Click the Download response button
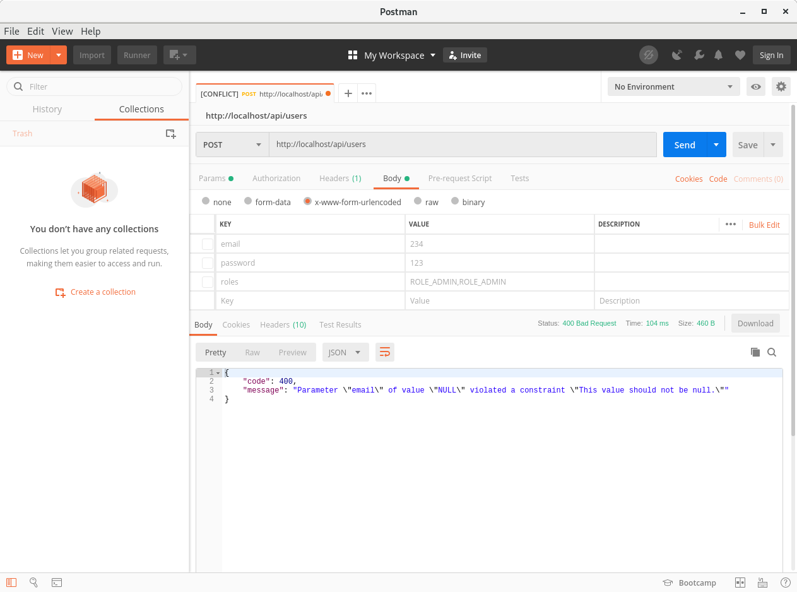Image resolution: width=797 pixels, height=592 pixels. click(755, 323)
